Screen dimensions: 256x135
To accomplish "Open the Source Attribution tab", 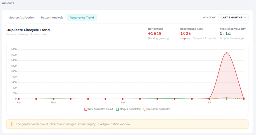I will pos(22,17).
